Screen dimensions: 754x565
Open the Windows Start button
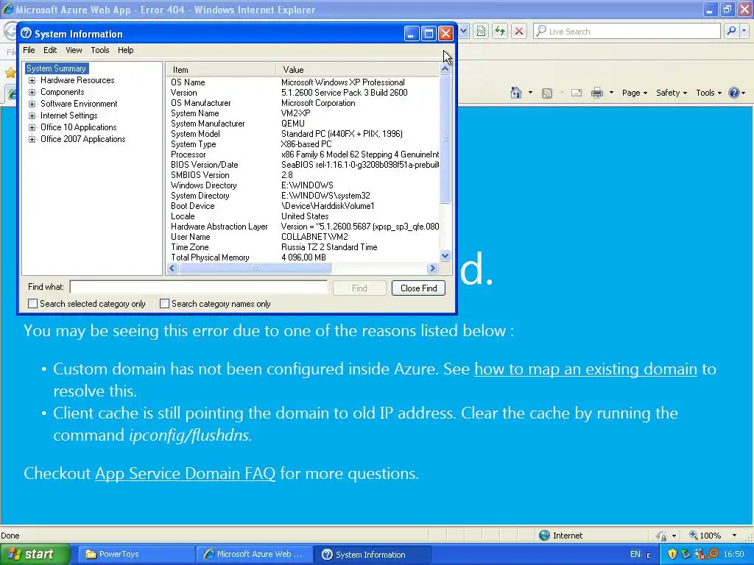click(x=35, y=554)
